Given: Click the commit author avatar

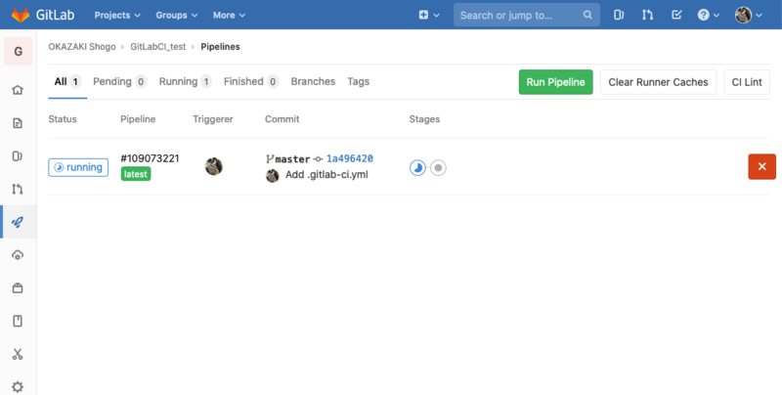Looking at the screenshot, I should tap(273, 176).
